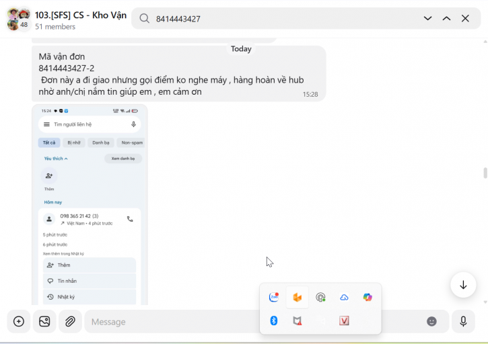Open the plus attachment menu
Image resolution: width=488 pixels, height=344 pixels.
[19, 321]
